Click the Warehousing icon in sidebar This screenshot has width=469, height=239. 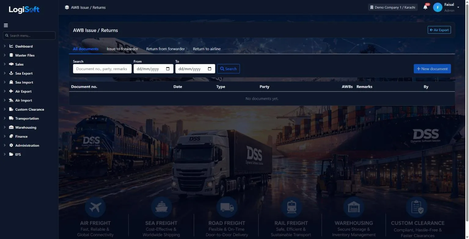[x=11, y=127]
